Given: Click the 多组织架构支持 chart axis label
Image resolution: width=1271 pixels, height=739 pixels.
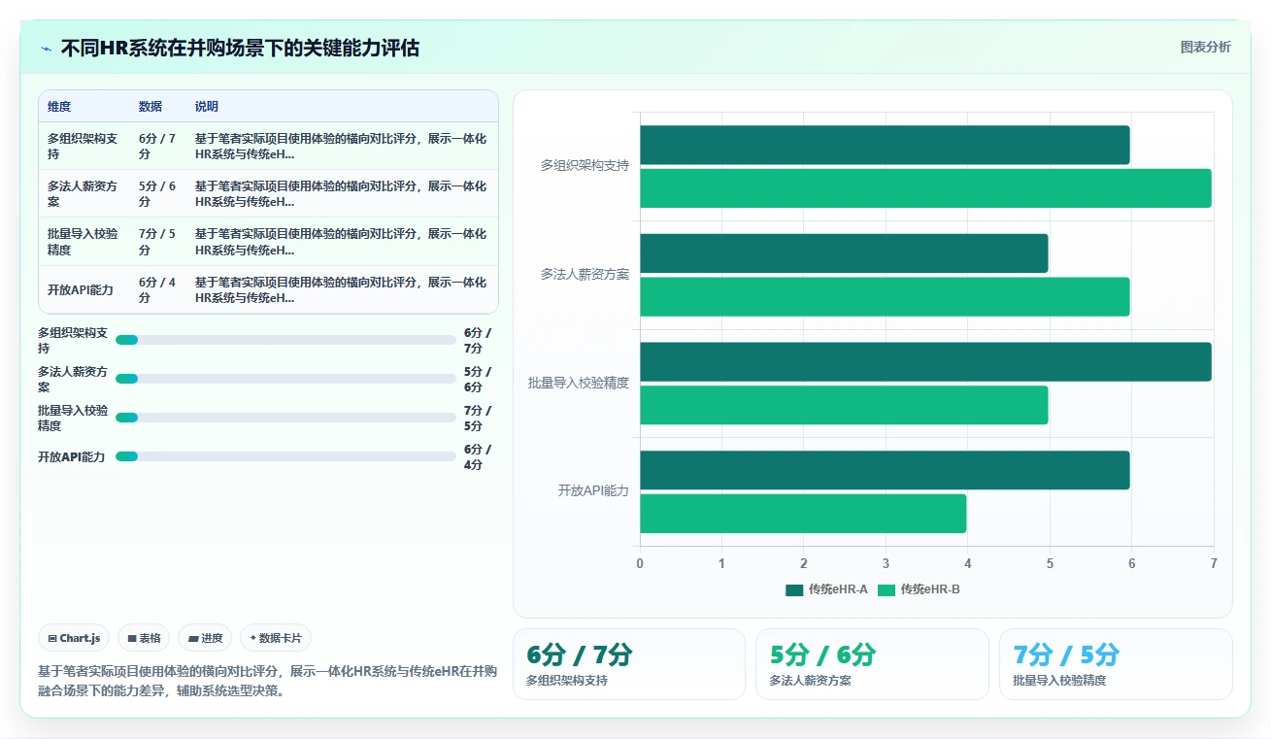Looking at the screenshot, I should (x=585, y=166).
